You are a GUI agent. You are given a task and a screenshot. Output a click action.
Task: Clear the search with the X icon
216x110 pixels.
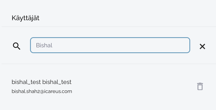click(x=202, y=46)
